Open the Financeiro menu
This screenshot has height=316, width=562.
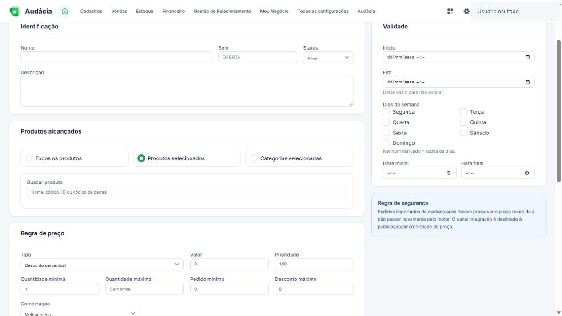coord(174,11)
